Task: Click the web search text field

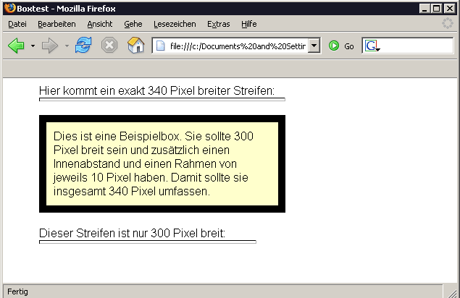Action: pos(417,46)
